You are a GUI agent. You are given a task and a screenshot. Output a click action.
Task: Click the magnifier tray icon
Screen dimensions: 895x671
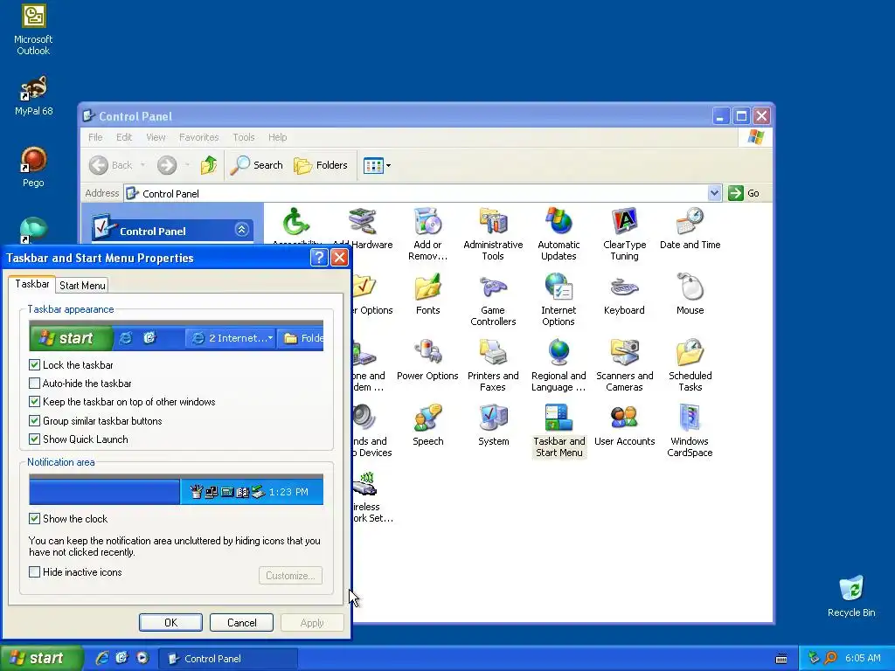pyautogui.click(x=830, y=658)
